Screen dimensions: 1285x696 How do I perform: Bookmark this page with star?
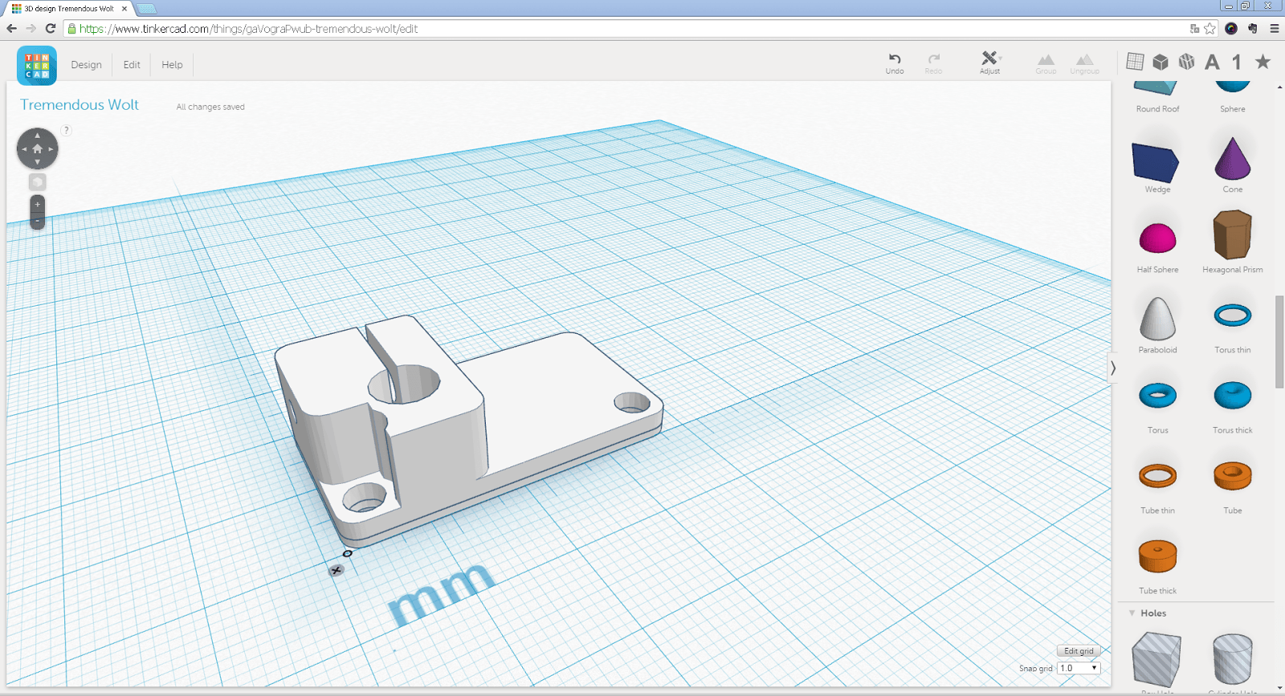[x=1210, y=29]
